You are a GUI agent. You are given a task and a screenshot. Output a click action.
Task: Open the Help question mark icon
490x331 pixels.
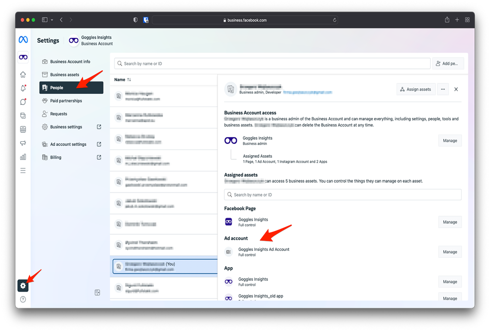pos(23,300)
